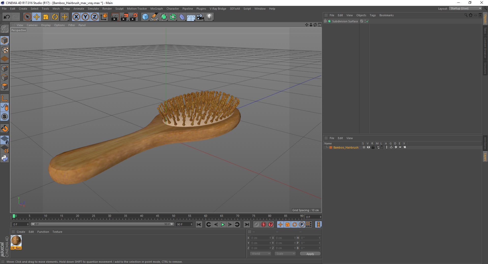
Task: Click Render to Picture Viewer icon
Action: pos(124,17)
